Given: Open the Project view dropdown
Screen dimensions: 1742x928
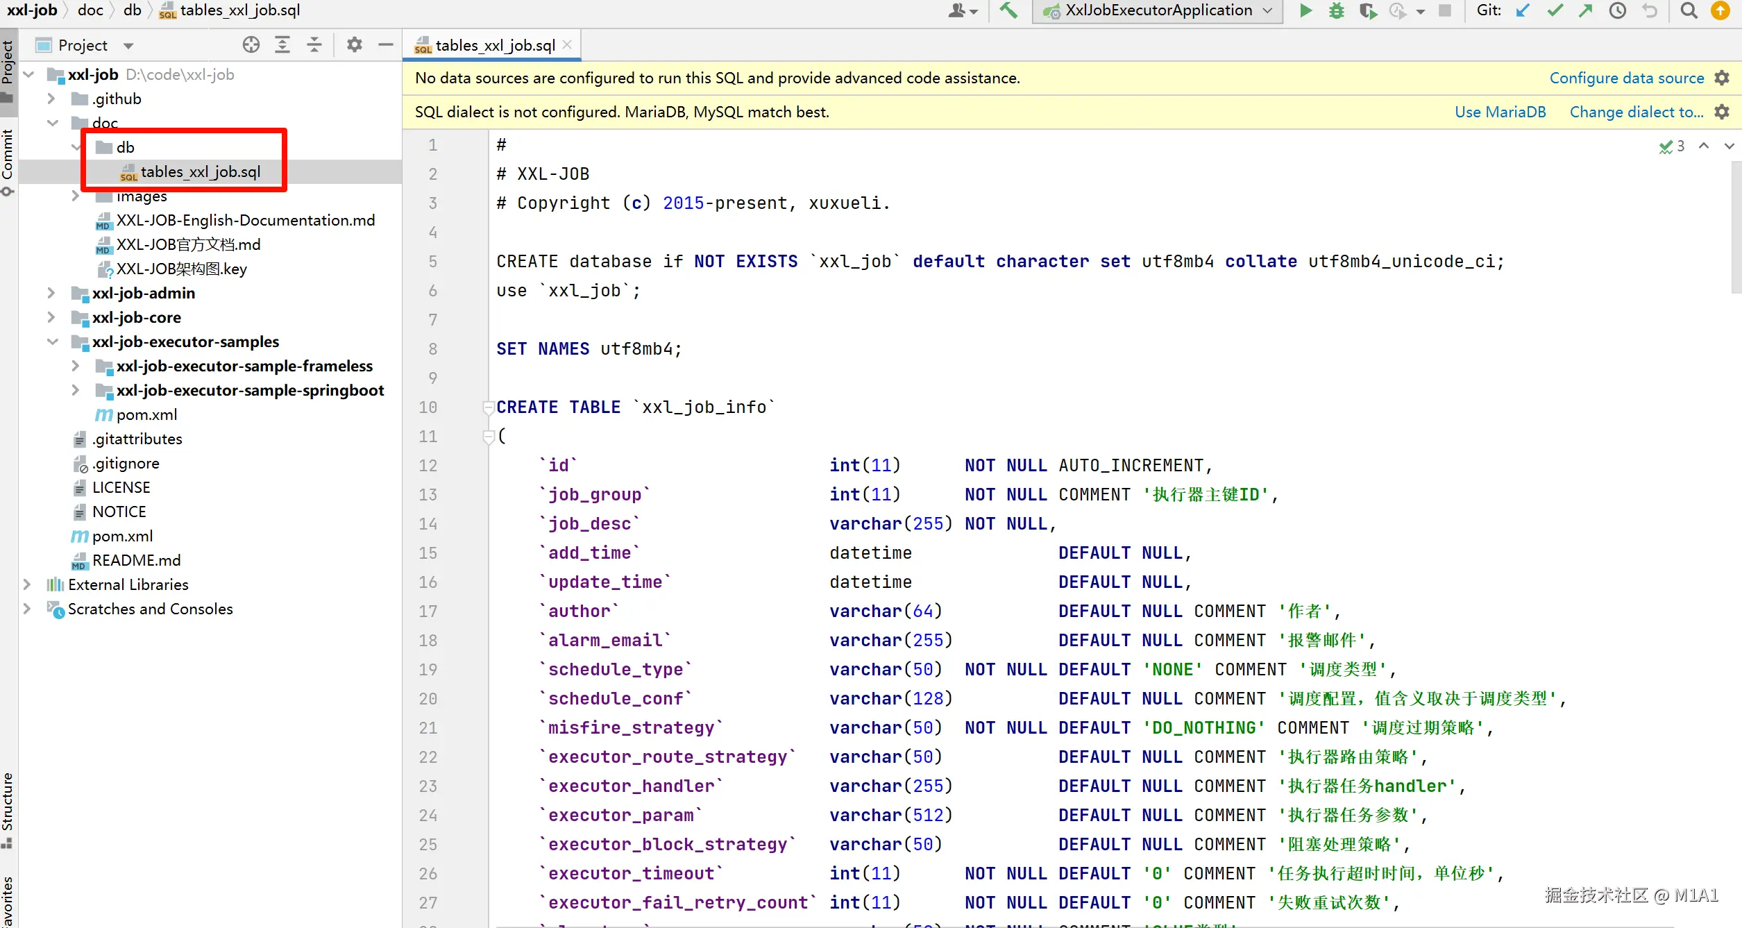Looking at the screenshot, I should pyautogui.click(x=128, y=46).
